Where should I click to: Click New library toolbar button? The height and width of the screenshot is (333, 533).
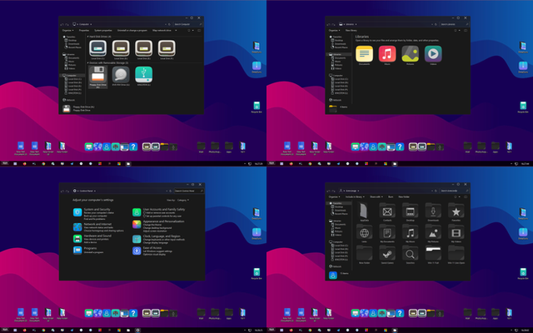point(351,30)
